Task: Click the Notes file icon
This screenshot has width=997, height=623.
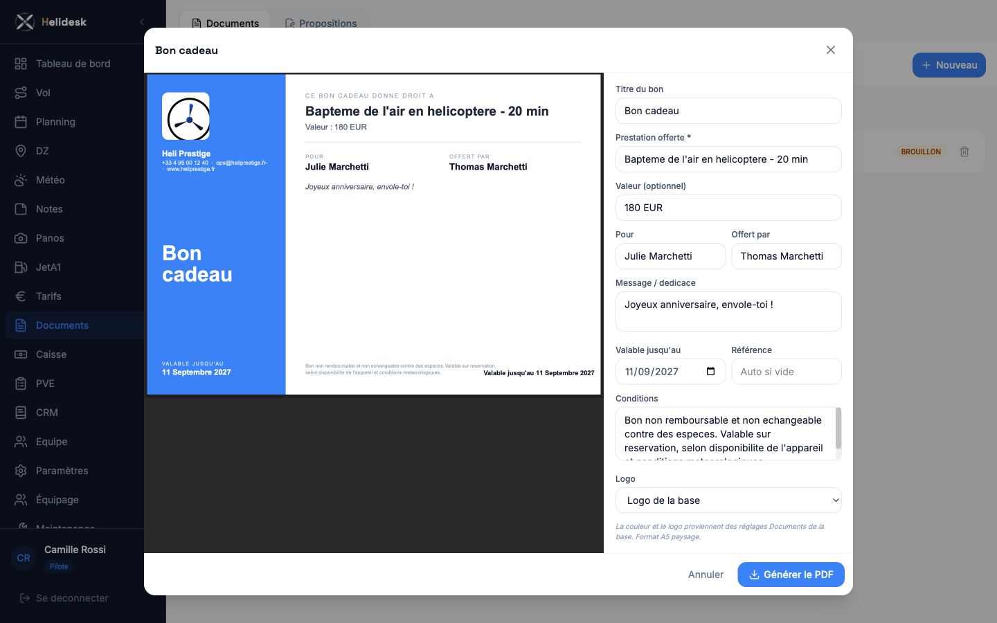Action: (21, 209)
